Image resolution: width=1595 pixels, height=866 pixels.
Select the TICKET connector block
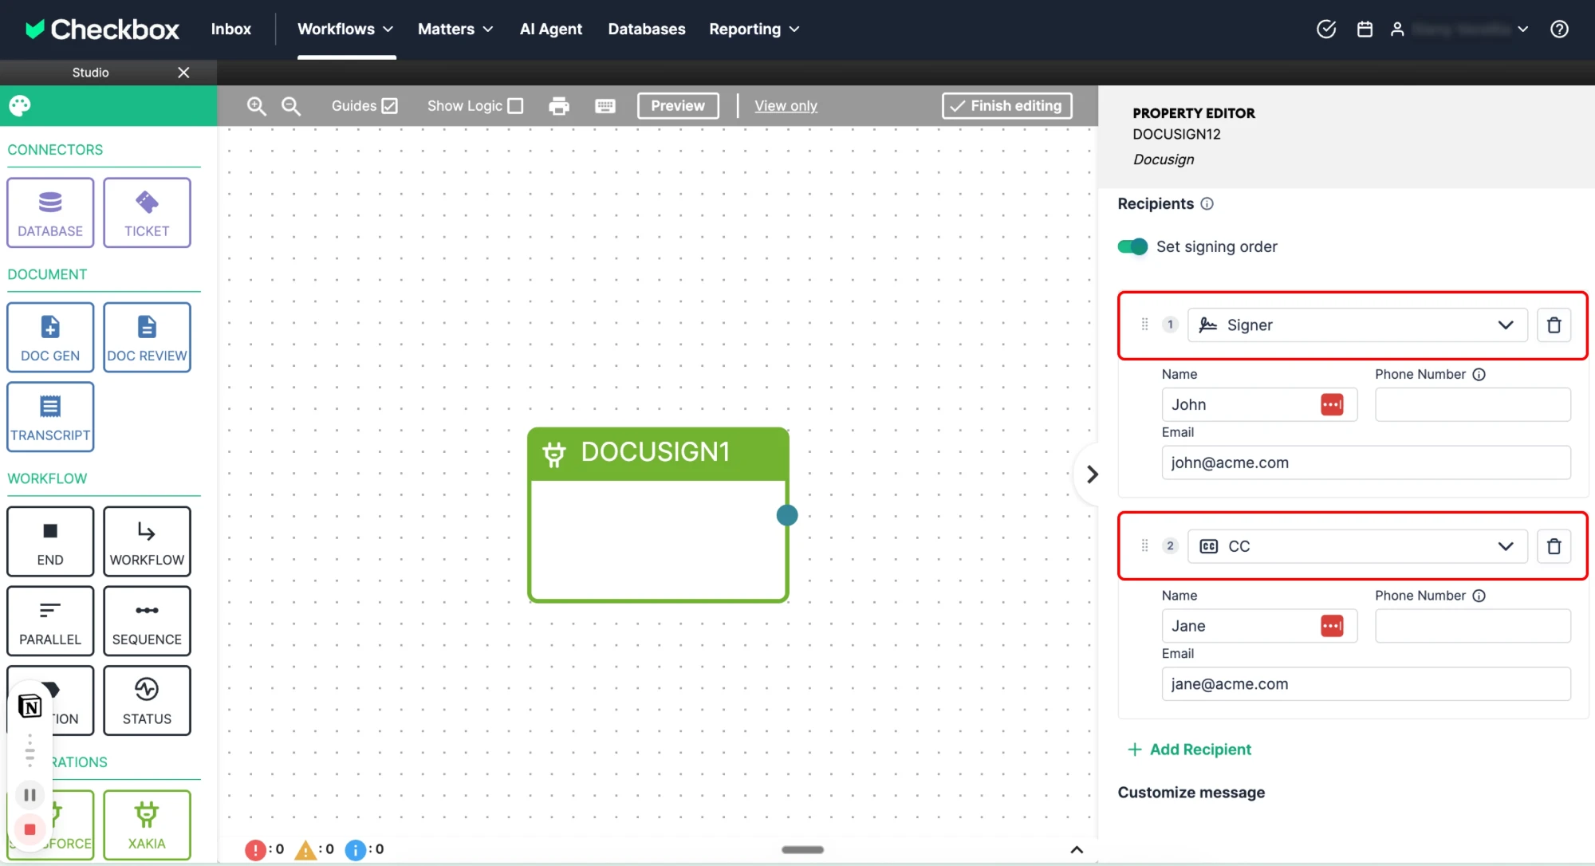(x=147, y=212)
